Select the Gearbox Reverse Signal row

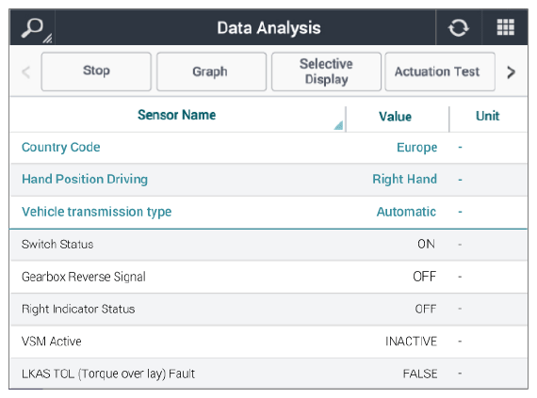[x=268, y=277]
